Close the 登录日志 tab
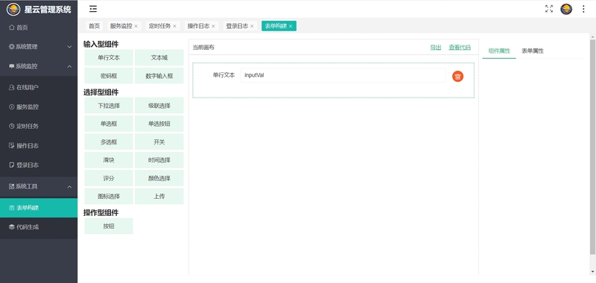The image size is (596, 283). [252, 26]
